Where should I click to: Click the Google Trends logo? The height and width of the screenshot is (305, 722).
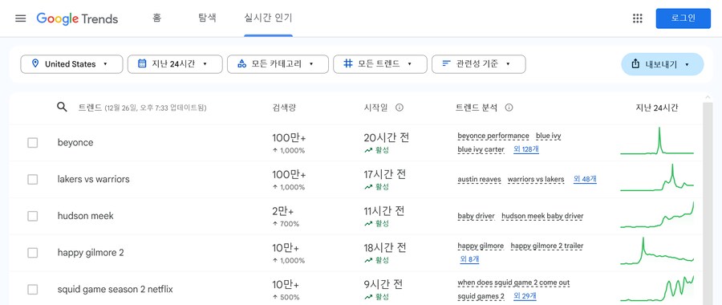(77, 18)
